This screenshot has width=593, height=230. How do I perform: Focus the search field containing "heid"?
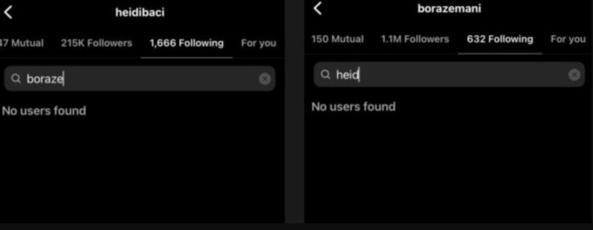coord(449,75)
